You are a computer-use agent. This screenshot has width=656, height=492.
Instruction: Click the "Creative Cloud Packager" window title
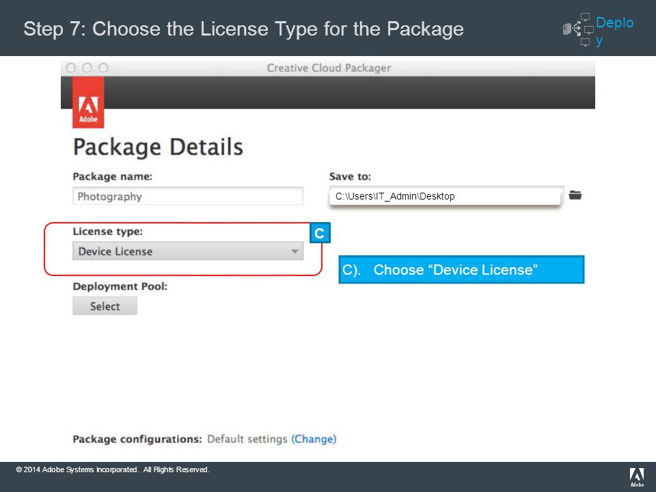pyautogui.click(x=329, y=68)
